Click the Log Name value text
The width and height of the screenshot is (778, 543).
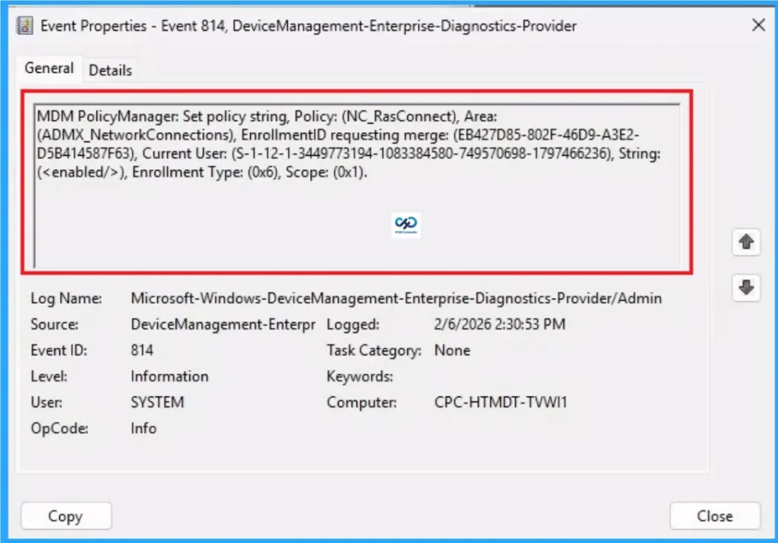coord(395,298)
